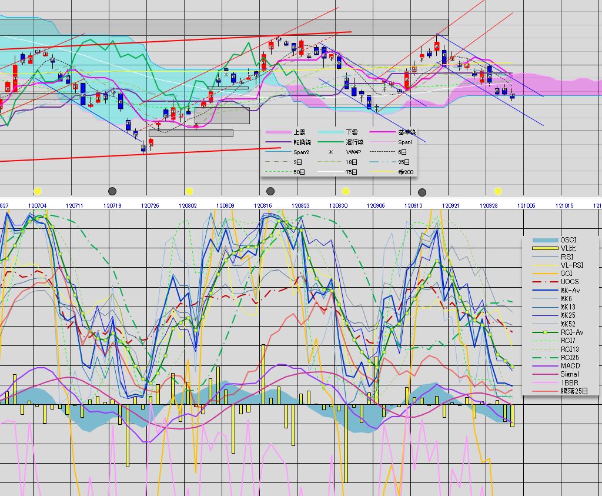Image resolution: width=602 pixels, height=496 pixels.
Task: Click the 50日 moving average legend label
Action: [299, 172]
